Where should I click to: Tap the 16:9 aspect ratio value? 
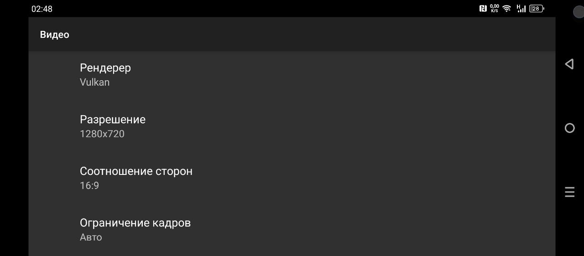[x=89, y=186]
